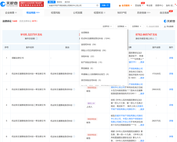Click the 点击进行搜索 filter search field

(153, 26)
